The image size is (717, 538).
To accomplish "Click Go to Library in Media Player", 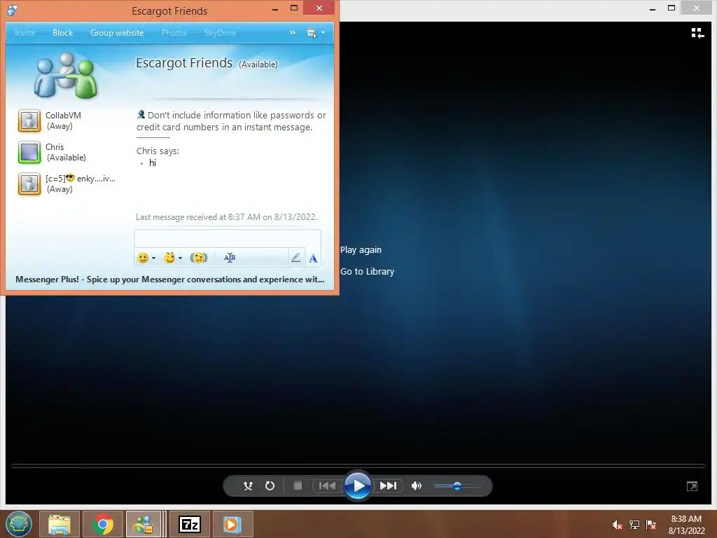I will tap(367, 271).
